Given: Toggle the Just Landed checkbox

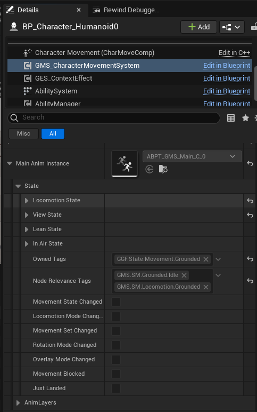Looking at the screenshot, I should tap(116, 389).
